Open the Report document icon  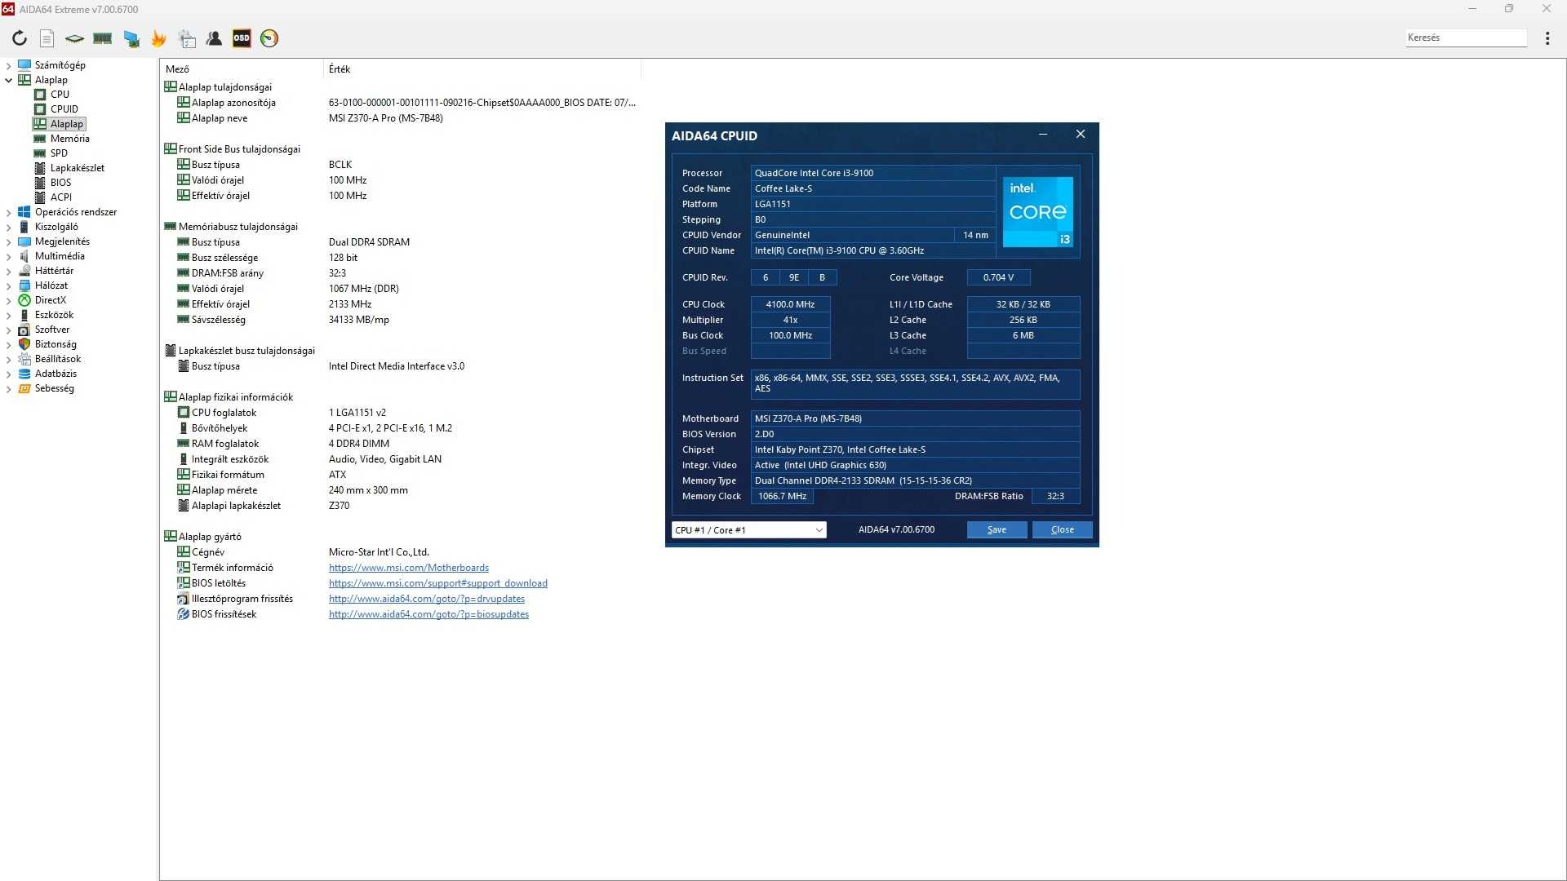coord(47,38)
